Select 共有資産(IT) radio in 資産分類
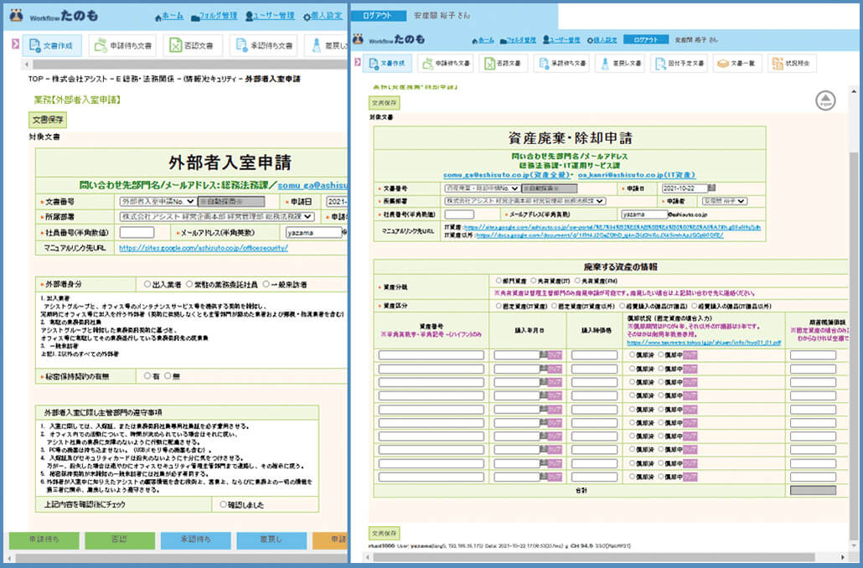This screenshot has height=568, width=863. coord(533,281)
